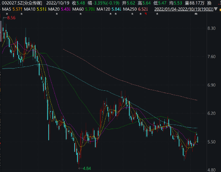Click the MA250 6.52 indicator label
Image resolution: width=221 pixels, height=172 pixels.
point(136,9)
